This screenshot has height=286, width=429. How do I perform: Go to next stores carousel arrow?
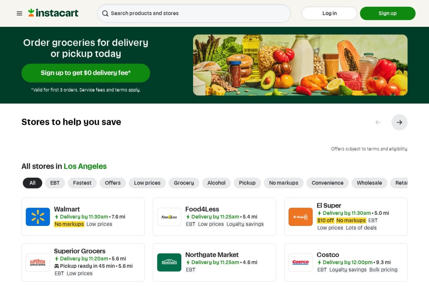(x=399, y=122)
